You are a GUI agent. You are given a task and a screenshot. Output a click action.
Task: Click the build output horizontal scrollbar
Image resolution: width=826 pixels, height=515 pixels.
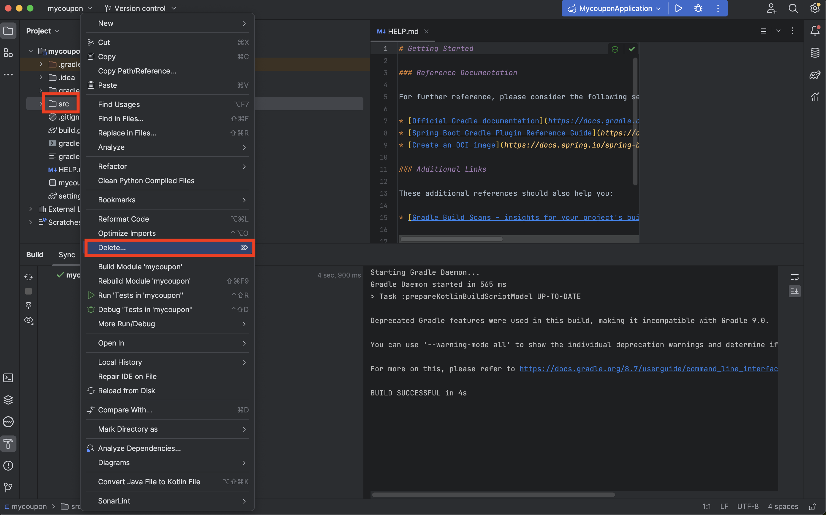point(493,494)
